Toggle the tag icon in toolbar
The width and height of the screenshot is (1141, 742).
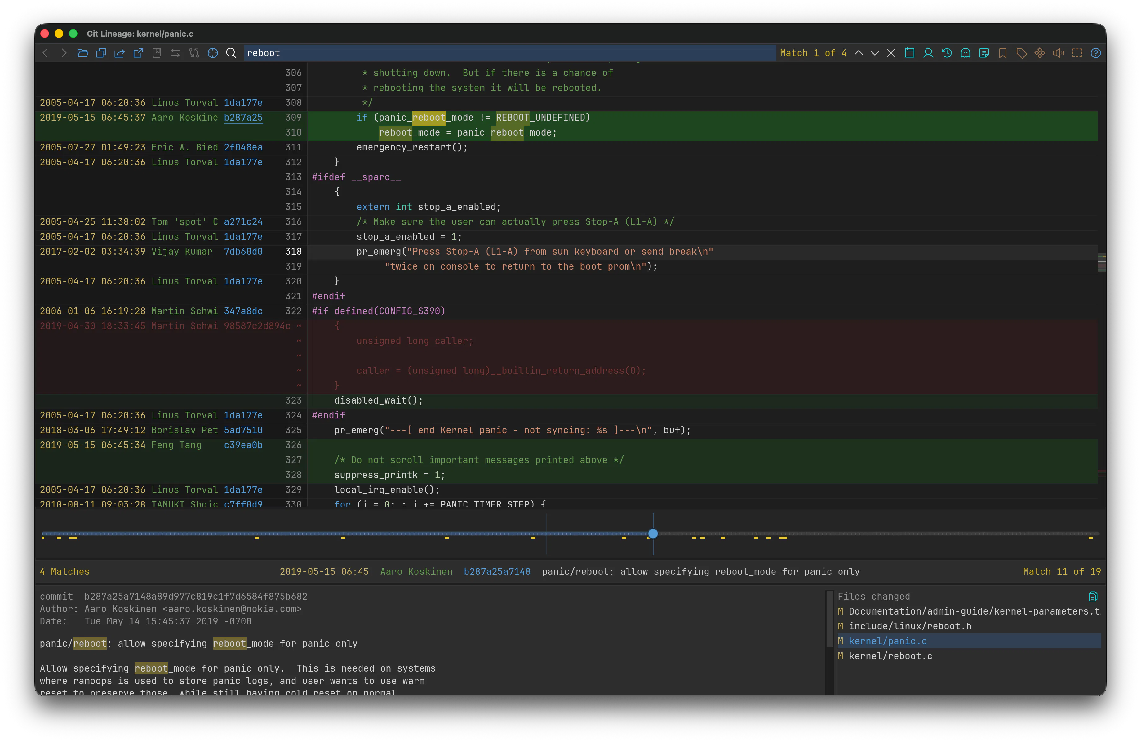point(1021,53)
